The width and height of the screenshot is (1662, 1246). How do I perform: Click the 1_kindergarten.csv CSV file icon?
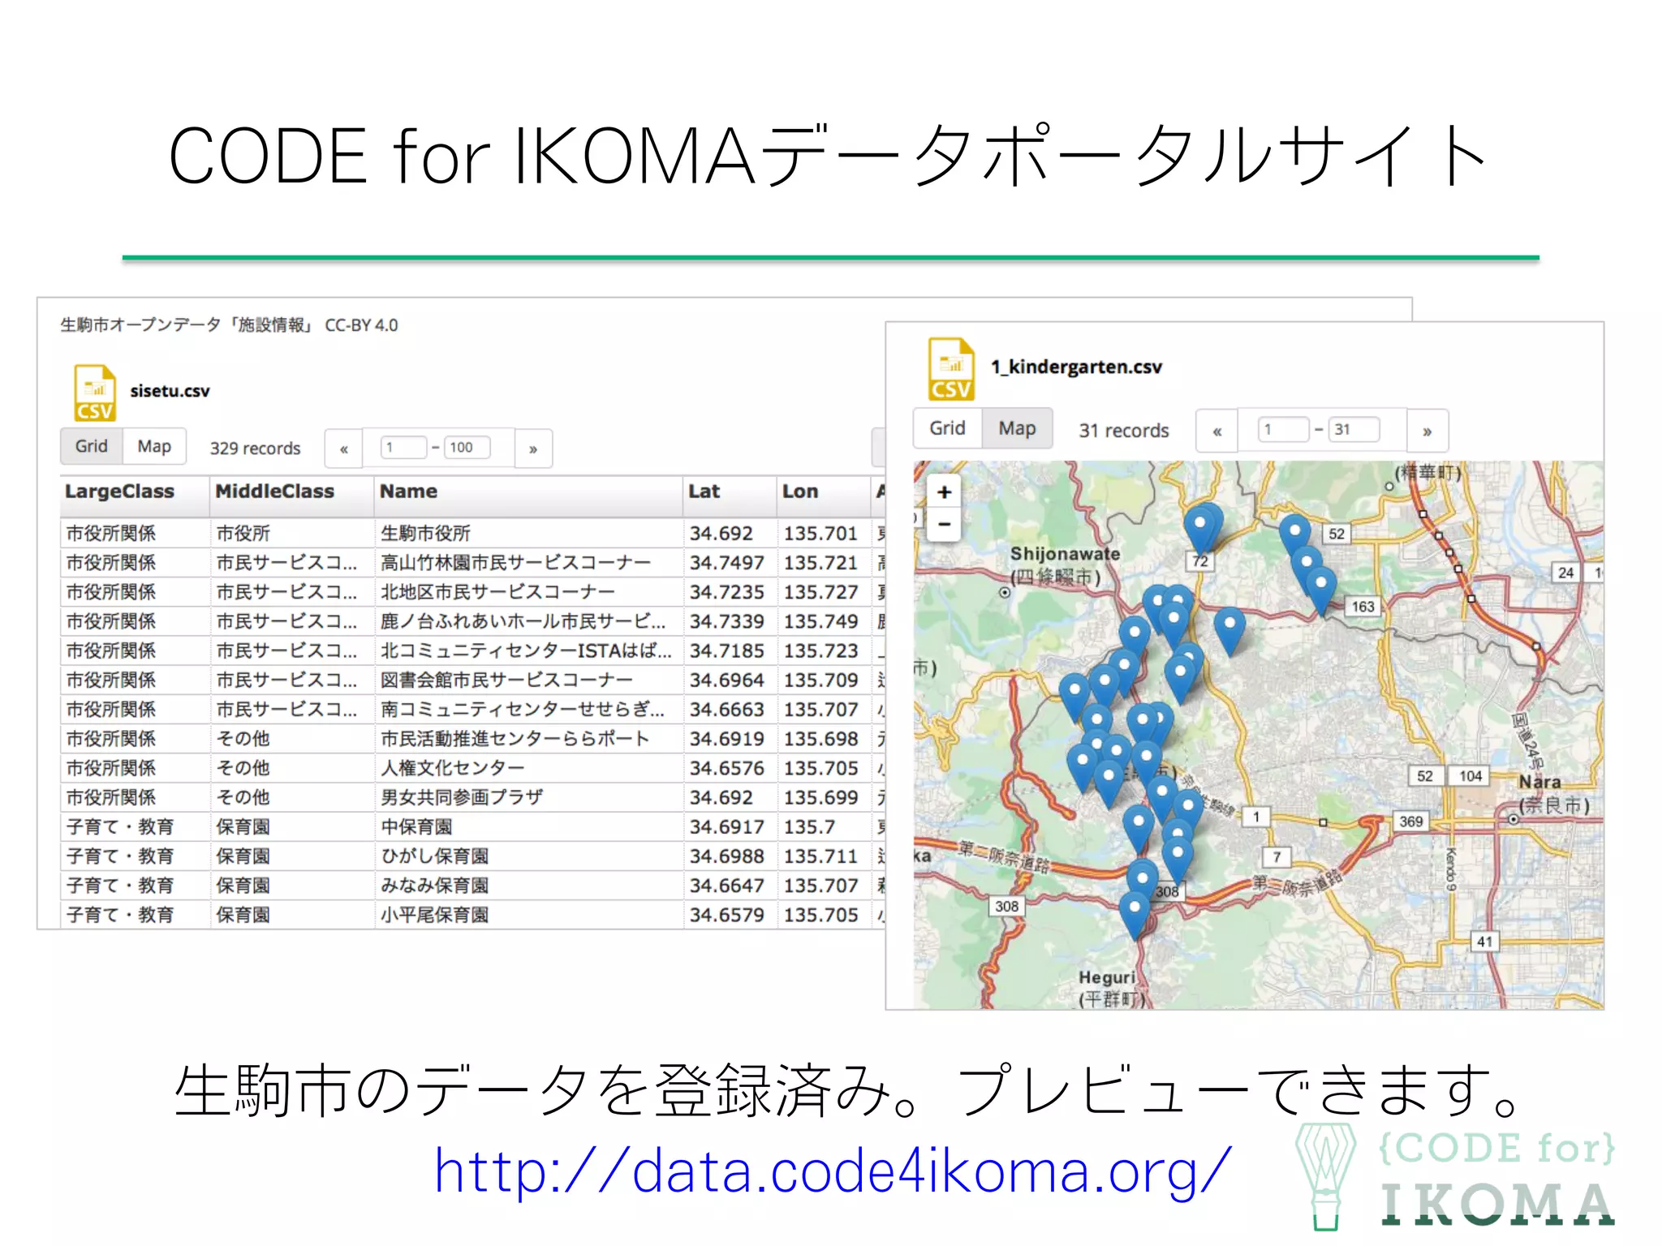click(950, 368)
